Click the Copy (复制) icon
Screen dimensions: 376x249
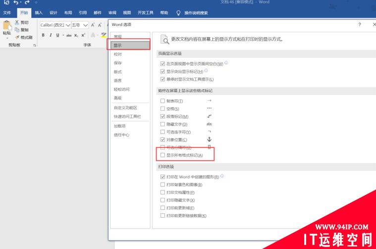(x=17, y=30)
